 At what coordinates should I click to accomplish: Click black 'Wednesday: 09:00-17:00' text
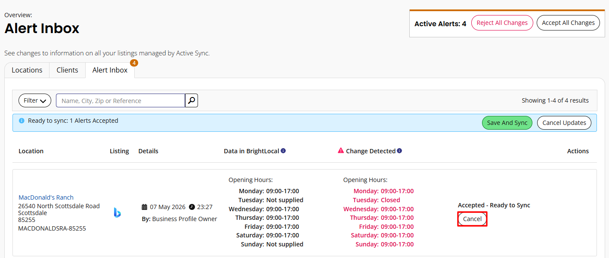tap(264, 209)
